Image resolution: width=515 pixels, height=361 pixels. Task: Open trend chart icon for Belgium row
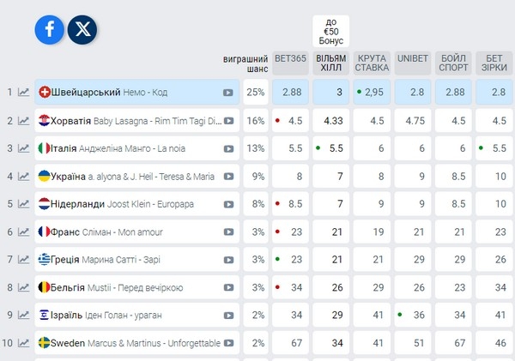click(23, 287)
